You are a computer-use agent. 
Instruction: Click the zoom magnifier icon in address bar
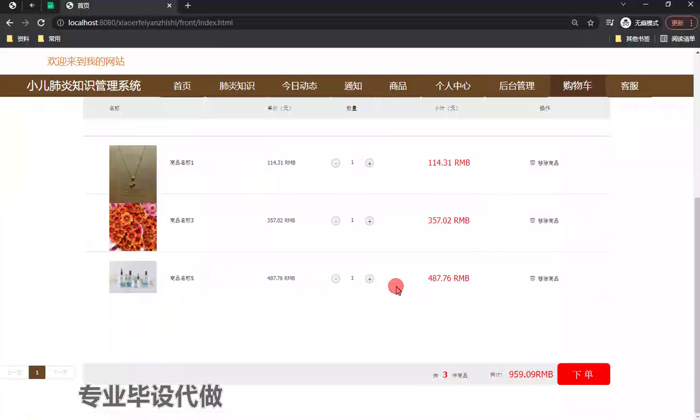pyautogui.click(x=575, y=23)
